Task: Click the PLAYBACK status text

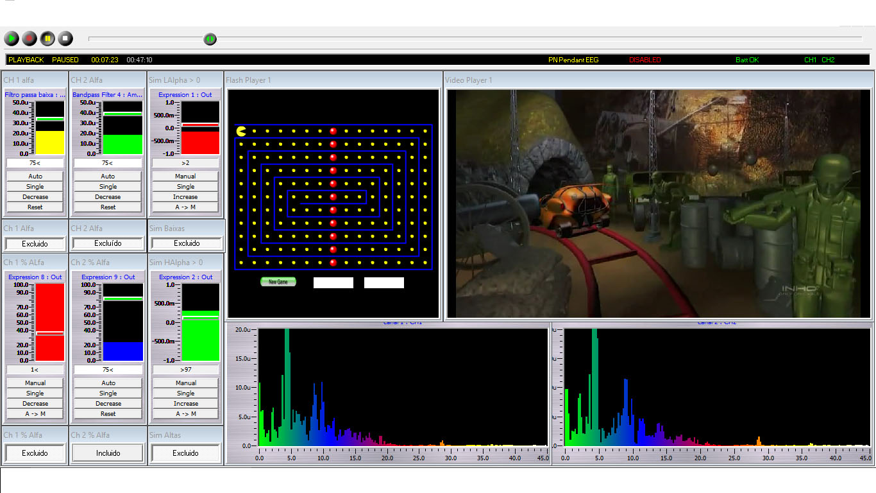Action: (26, 60)
